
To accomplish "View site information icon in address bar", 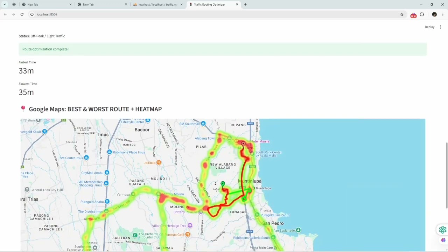I will pyautogui.click(x=32, y=14).
